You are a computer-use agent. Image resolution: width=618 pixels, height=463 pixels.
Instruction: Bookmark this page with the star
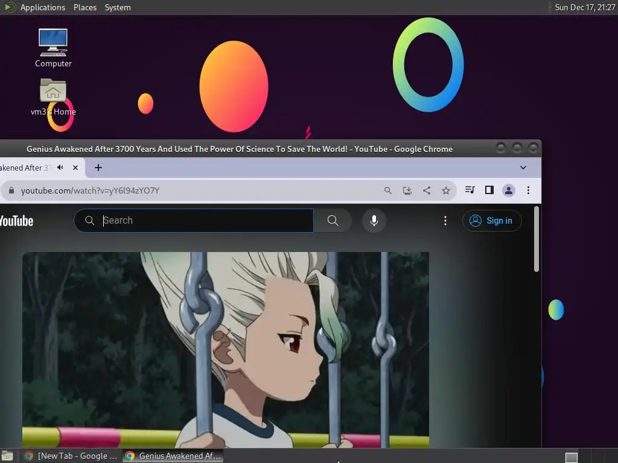click(x=446, y=191)
